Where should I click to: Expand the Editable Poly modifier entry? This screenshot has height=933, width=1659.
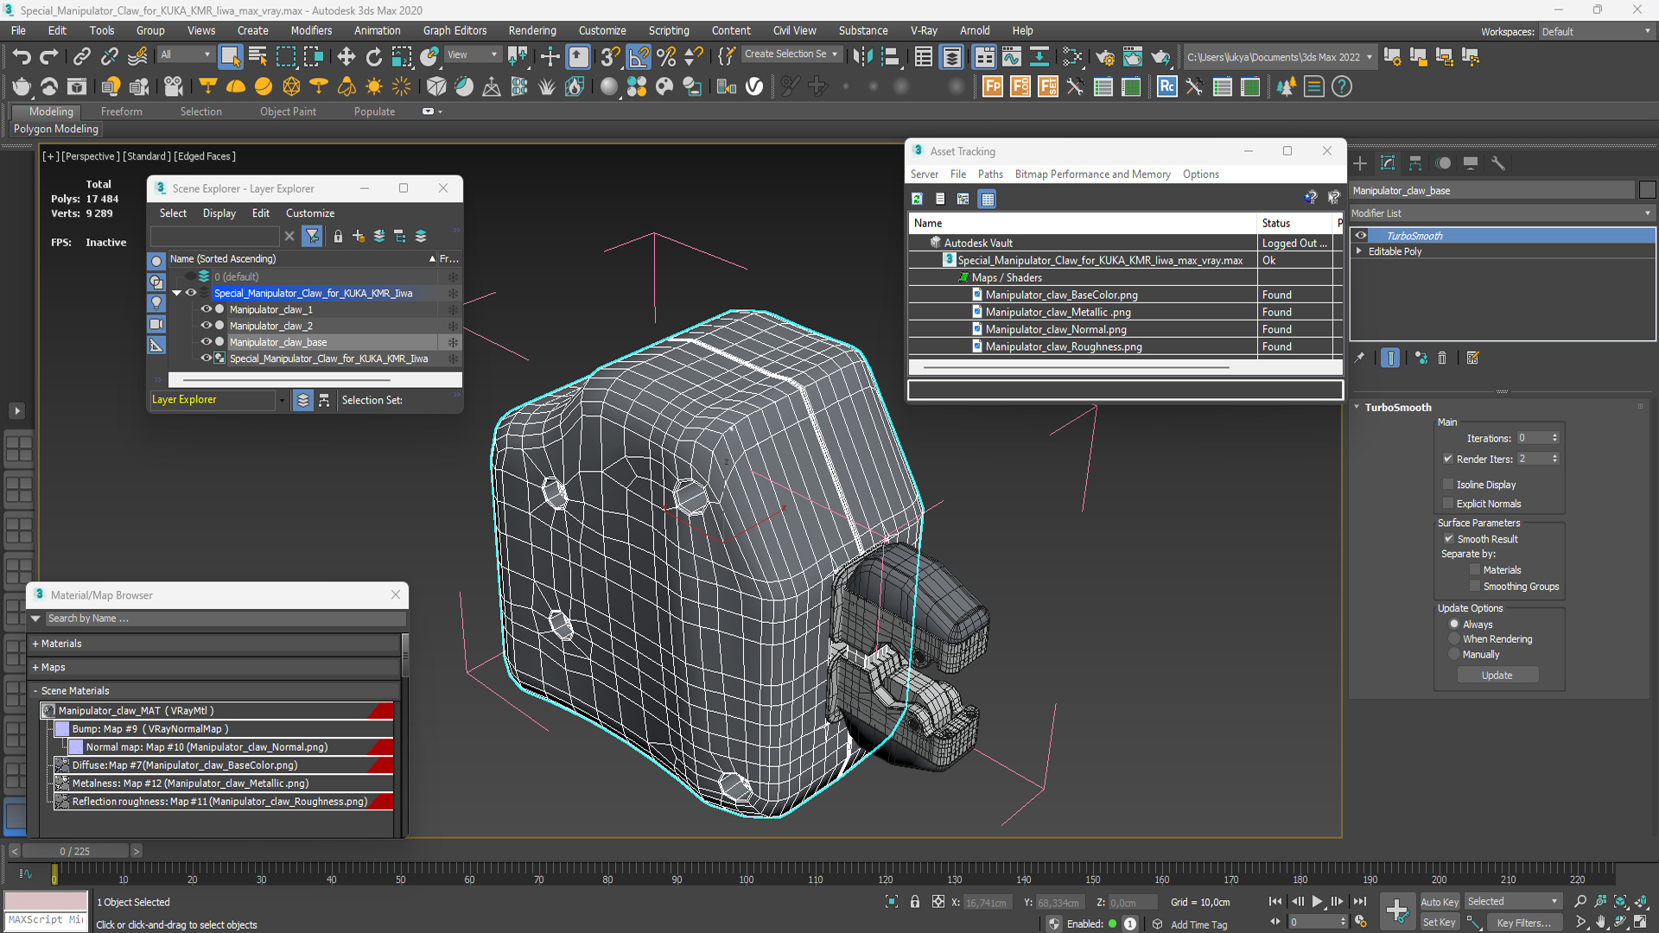[x=1359, y=251]
